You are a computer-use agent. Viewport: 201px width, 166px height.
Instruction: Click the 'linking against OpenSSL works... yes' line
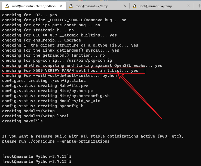(x=82, y=65)
